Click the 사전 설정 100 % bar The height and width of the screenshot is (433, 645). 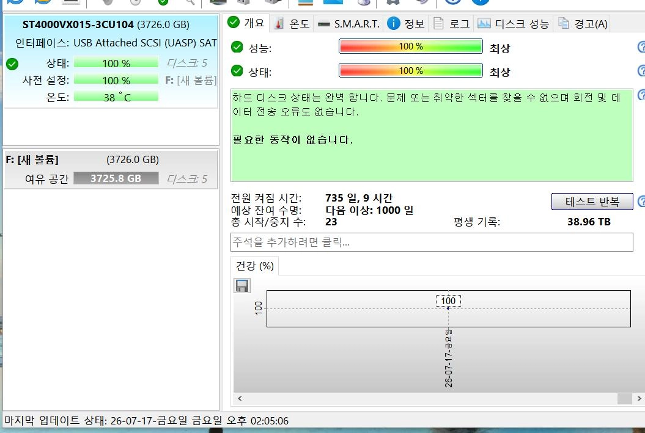coord(116,80)
